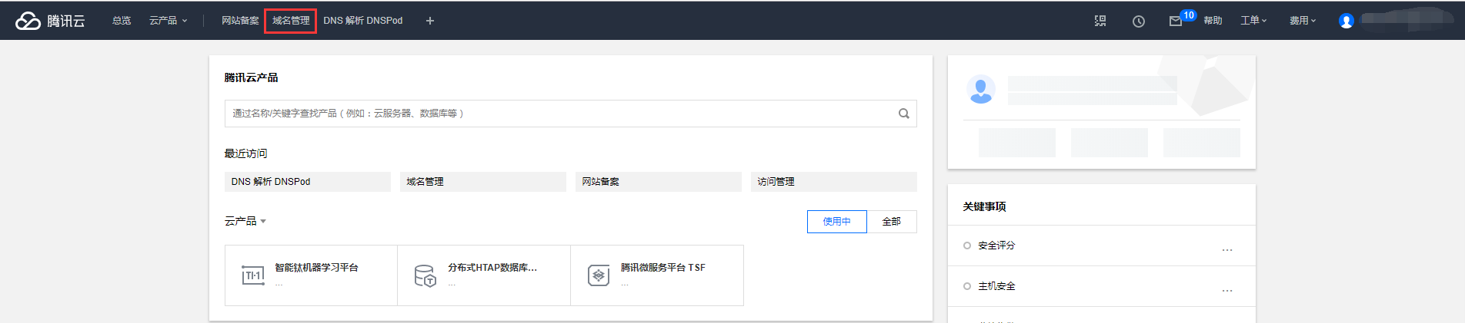Click the 最近访问 section label
The width and height of the screenshot is (1465, 323).
[x=245, y=153]
